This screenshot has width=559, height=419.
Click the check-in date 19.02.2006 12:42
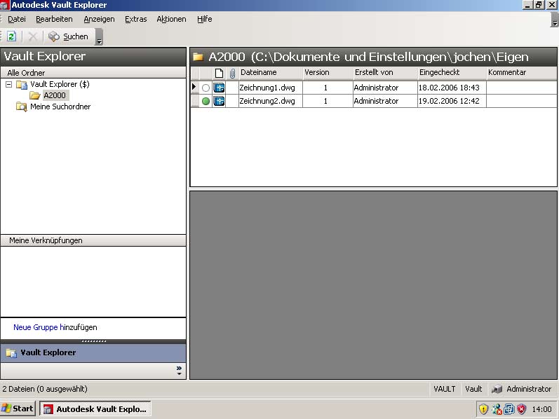[x=449, y=101]
